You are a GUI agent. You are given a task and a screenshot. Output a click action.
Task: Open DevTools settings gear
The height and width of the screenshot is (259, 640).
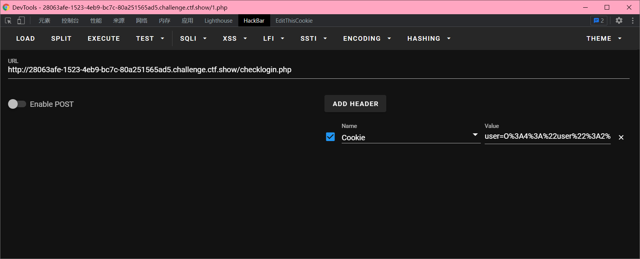tap(619, 20)
